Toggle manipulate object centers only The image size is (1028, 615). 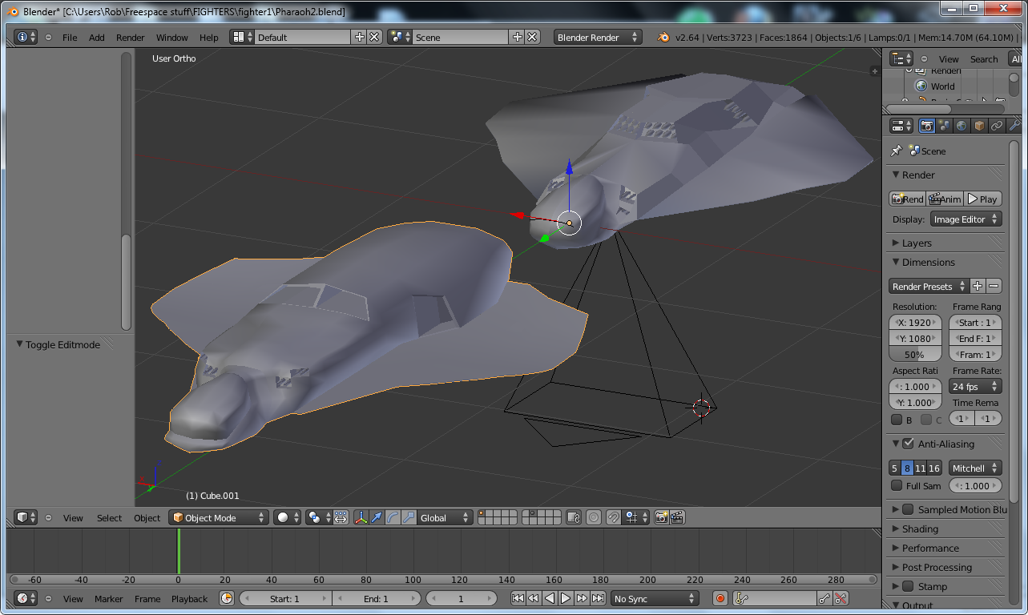click(x=341, y=517)
